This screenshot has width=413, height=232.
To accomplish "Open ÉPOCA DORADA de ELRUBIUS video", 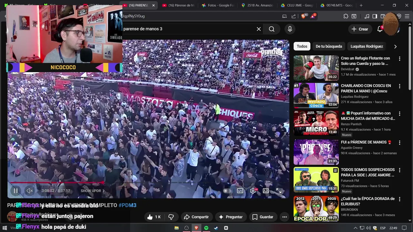I will point(316,208).
